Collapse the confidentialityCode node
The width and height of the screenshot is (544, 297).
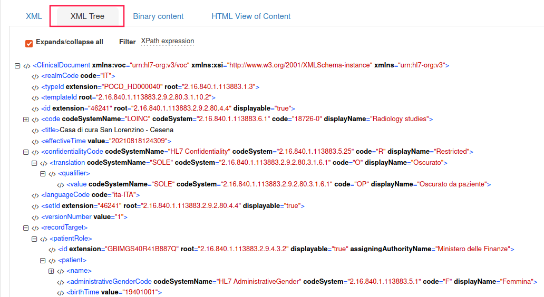[x=26, y=152]
